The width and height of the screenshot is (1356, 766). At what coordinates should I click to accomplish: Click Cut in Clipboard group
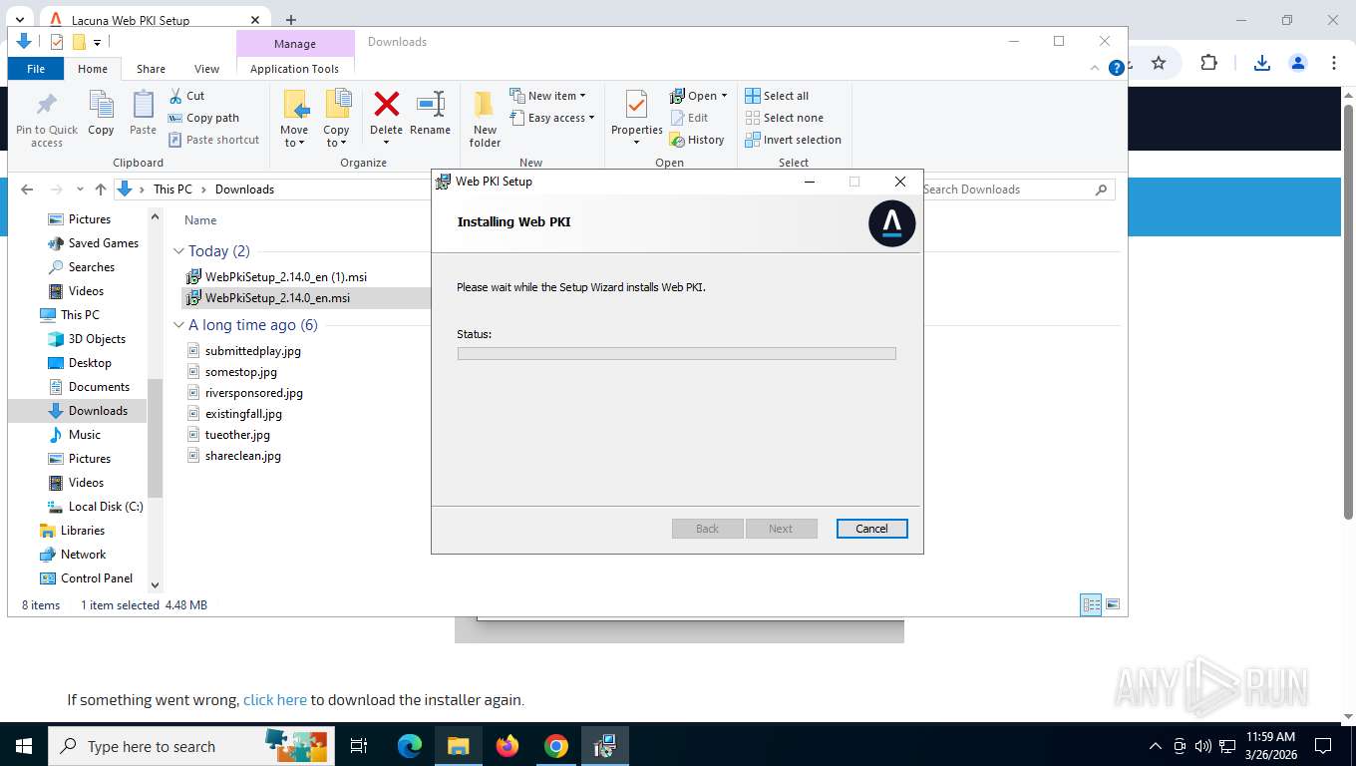point(186,96)
